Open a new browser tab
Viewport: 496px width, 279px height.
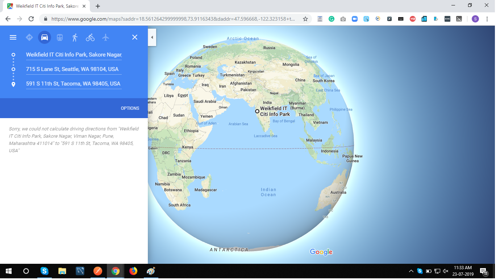pyautogui.click(x=98, y=6)
